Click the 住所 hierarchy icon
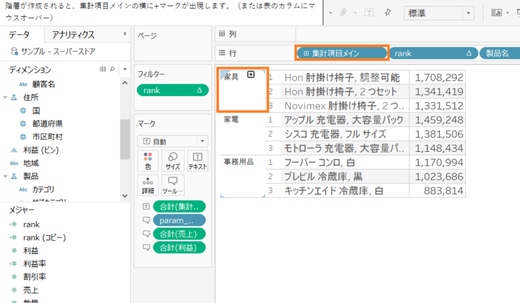This screenshot has width=520, height=303. (x=14, y=97)
